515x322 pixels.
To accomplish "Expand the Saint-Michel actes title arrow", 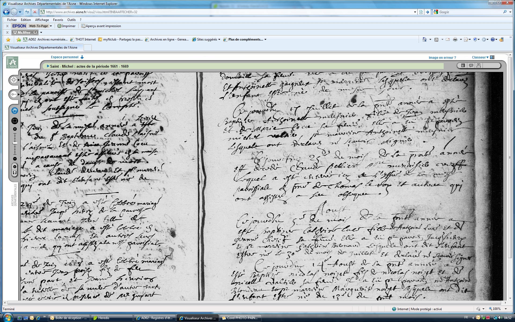I will pyautogui.click(x=48, y=66).
